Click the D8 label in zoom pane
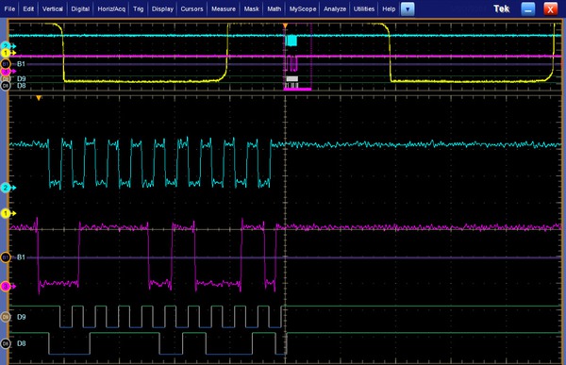The width and height of the screenshot is (566, 365). pyautogui.click(x=22, y=343)
